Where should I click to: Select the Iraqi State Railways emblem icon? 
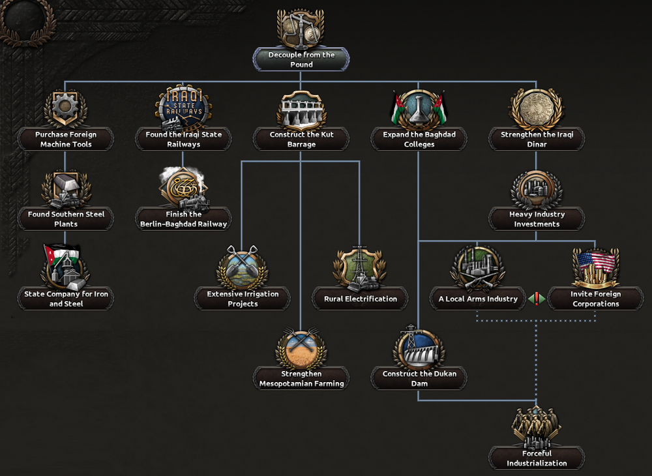tap(183, 107)
